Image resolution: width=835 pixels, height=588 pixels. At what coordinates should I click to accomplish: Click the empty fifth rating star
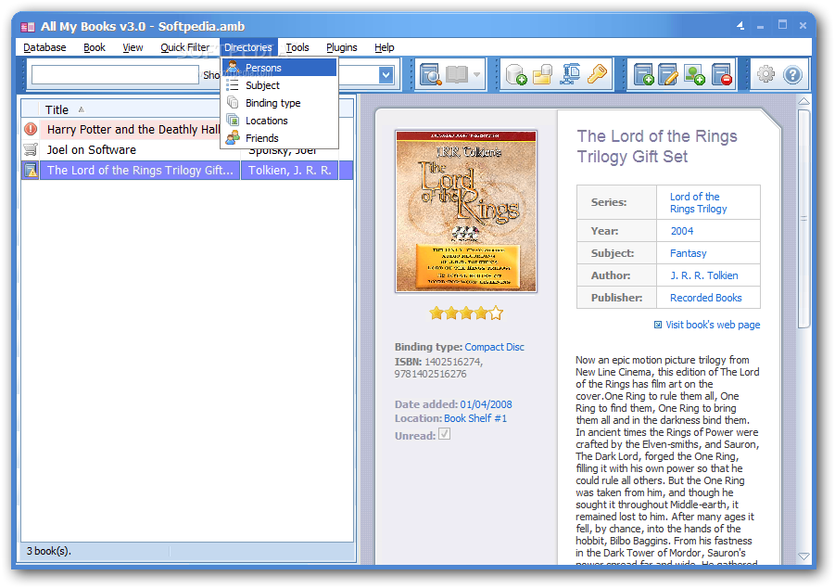(497, 313)
